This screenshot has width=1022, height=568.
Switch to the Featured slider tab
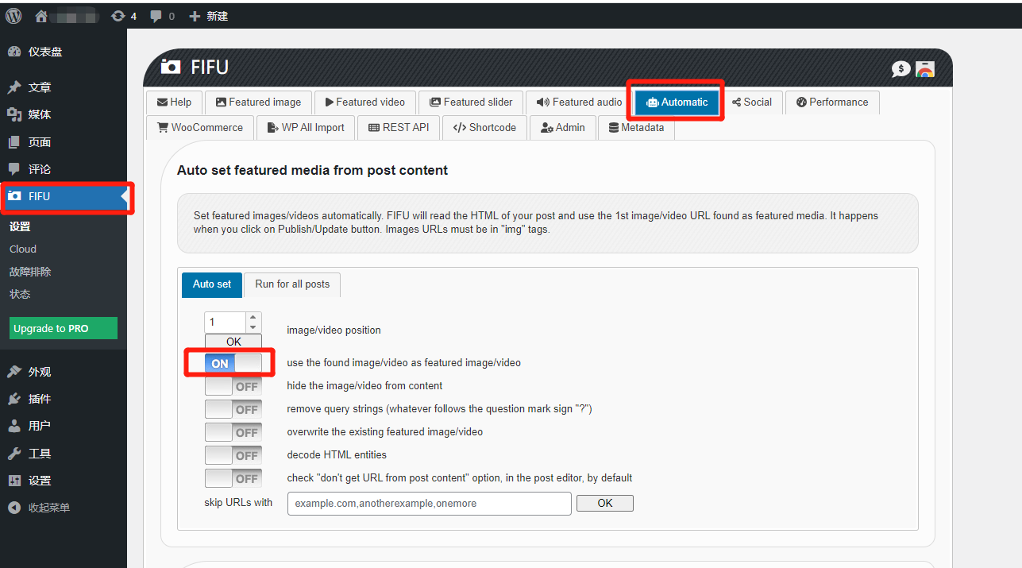(x=471, y=102)
